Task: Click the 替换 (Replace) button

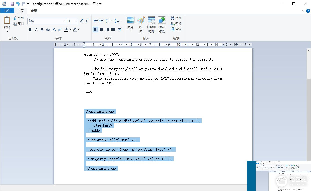Action: pyautogui.click(x=176, y=24)
